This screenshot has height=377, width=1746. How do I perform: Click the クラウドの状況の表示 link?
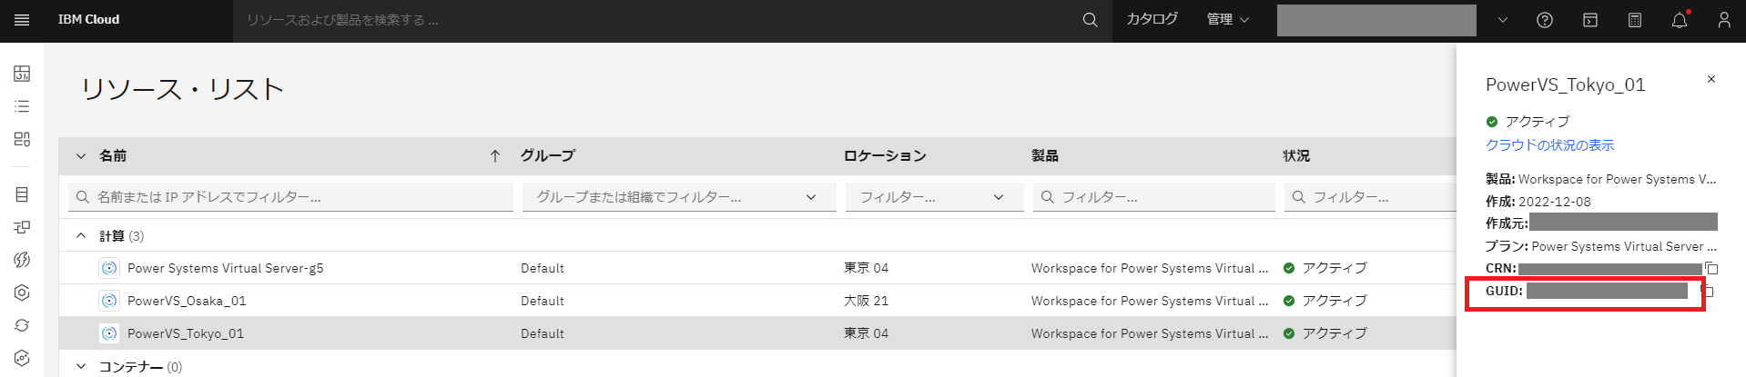click(x=1549, y=145)
